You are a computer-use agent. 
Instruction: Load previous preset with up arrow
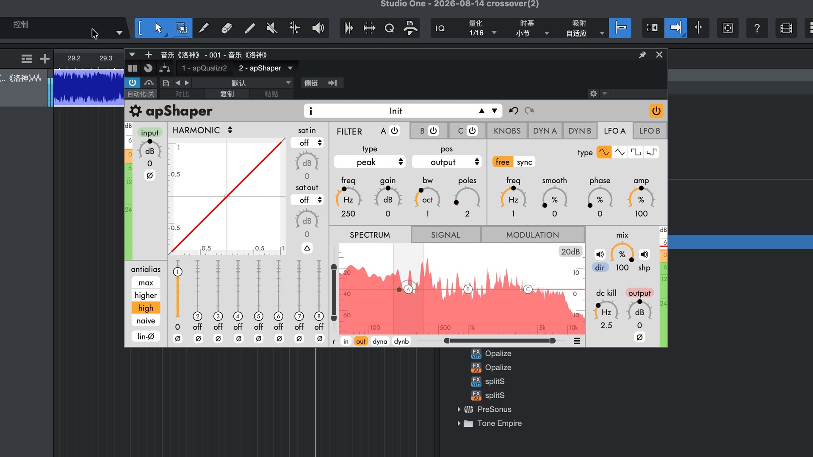tap(481, 111)
